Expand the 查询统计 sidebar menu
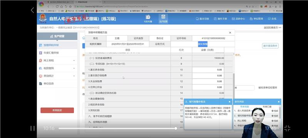Viewport: 308px width, 138px height. (57, 76)
